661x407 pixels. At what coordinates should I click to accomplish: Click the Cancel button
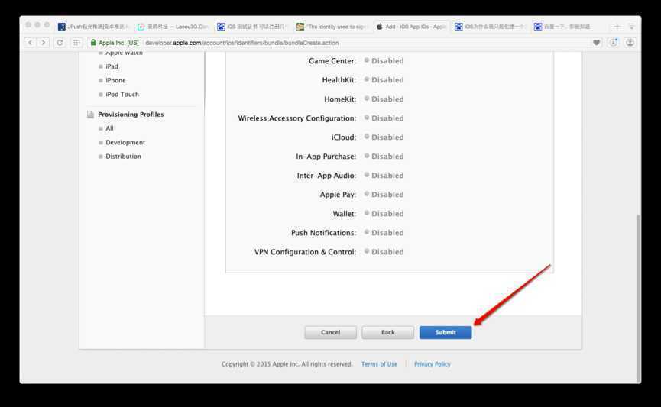330,332
